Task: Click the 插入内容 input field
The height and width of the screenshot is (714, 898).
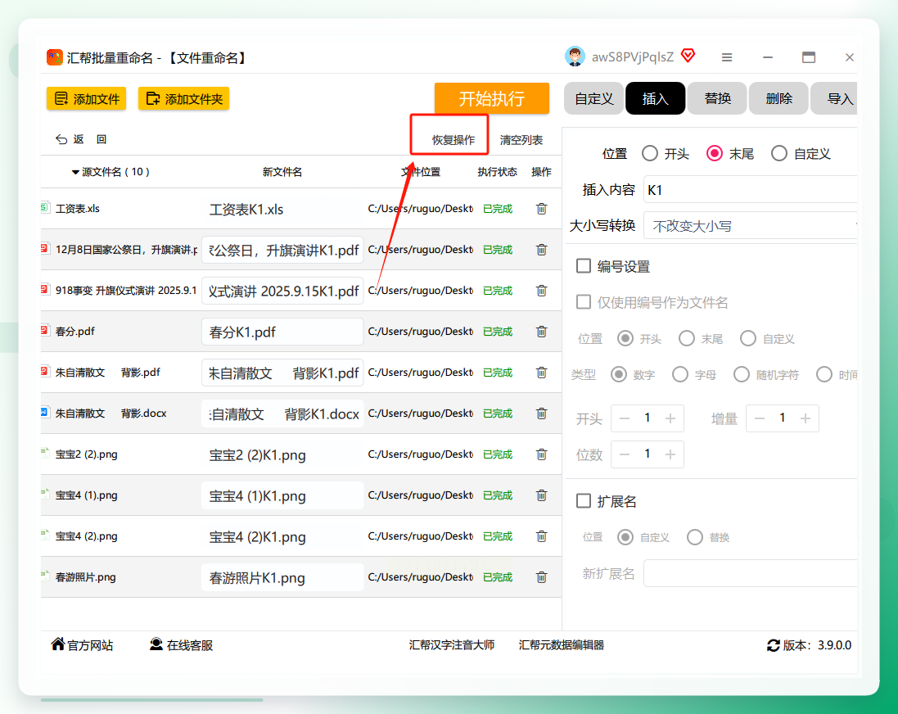Action: point(750,190)
